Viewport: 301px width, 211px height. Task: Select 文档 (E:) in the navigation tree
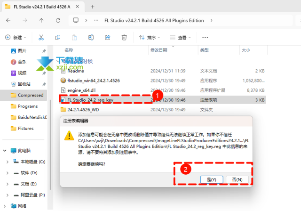click(x=25, y=184)
